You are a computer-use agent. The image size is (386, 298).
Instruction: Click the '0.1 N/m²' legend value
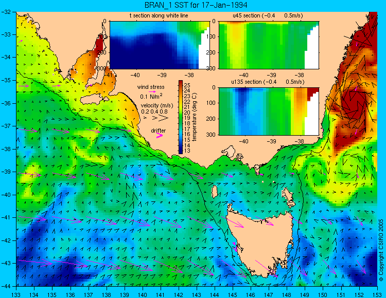(x=151, y=96)
